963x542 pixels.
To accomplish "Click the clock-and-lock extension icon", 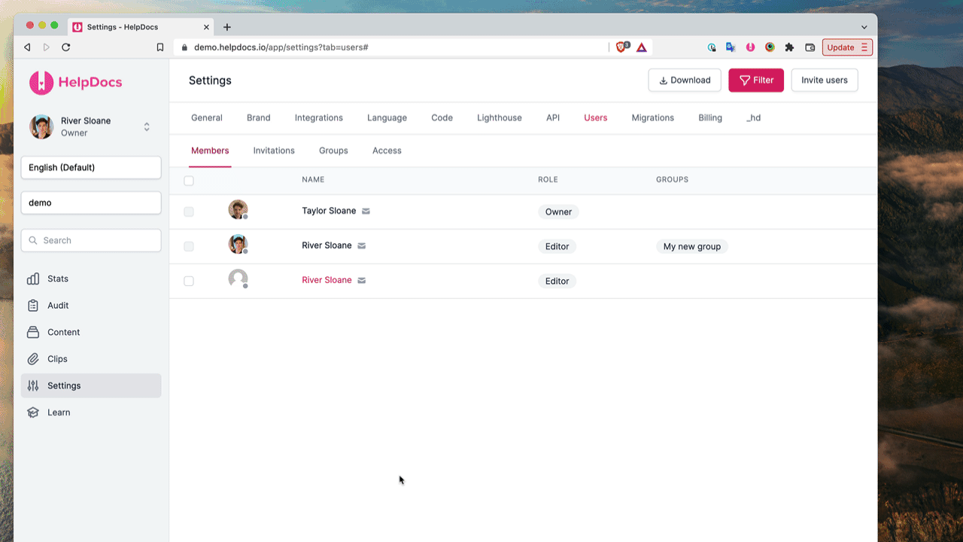I will [712, 47].
